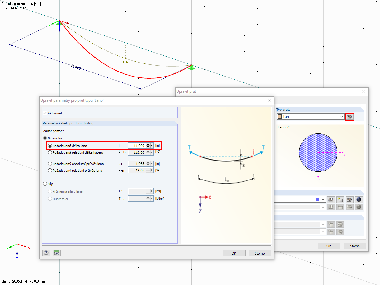Viewport: 380px width, 285px height.
Task: Open the arrow menu next to the Td value
Action: tap(152, 199)
